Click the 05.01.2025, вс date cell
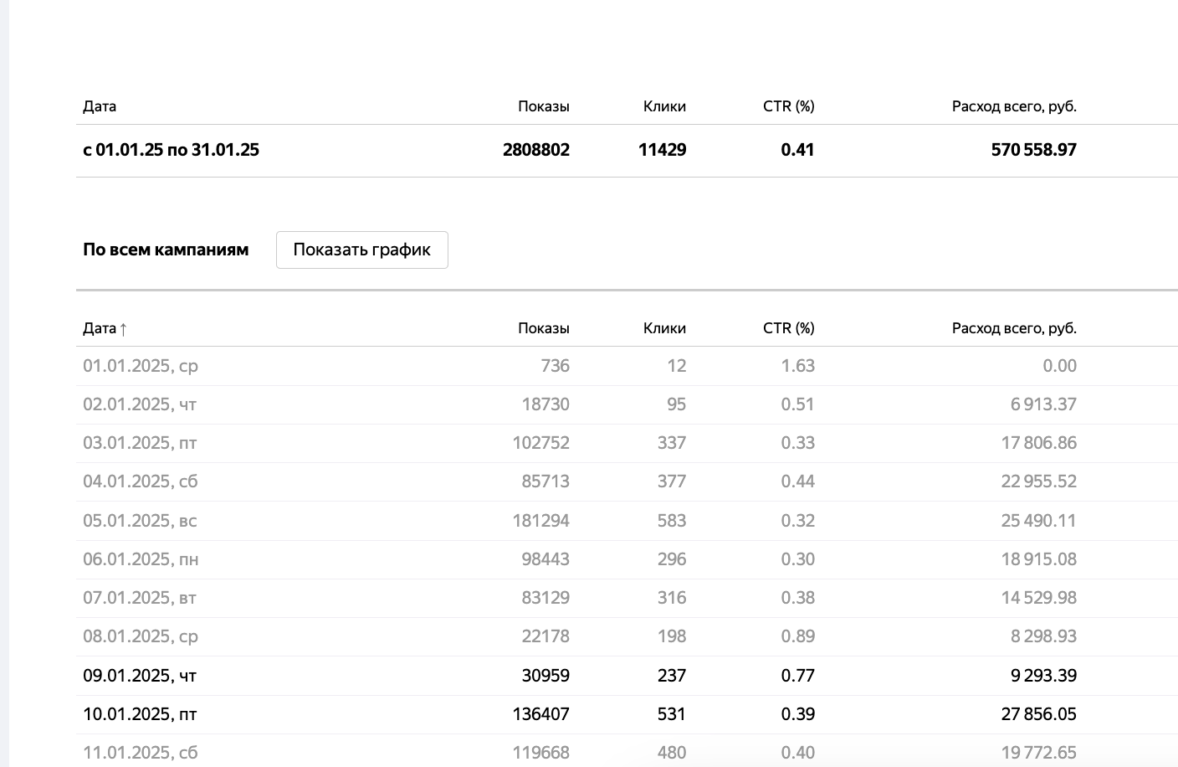The image size is (1178, 767). (140, 521)
